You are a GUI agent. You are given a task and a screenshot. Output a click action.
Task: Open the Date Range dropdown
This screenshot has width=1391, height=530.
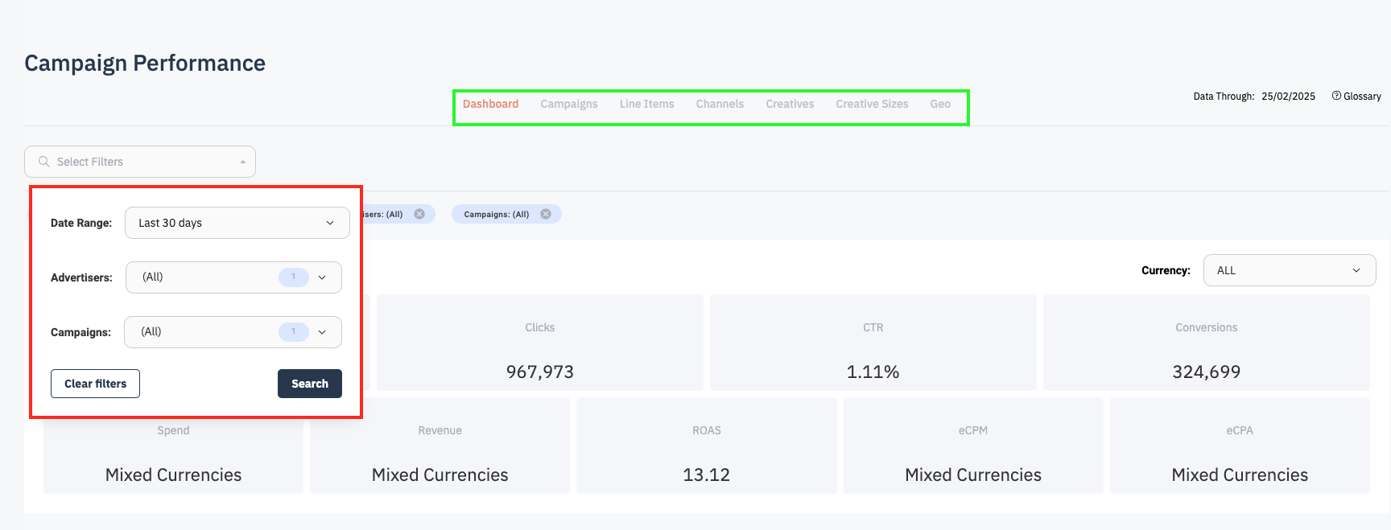tap(237, 223)
